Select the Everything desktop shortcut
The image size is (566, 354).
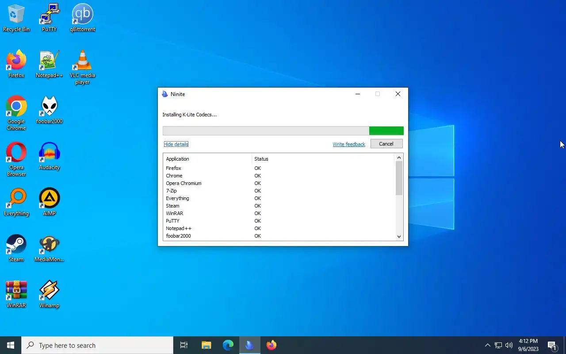[x=16, y=202]
